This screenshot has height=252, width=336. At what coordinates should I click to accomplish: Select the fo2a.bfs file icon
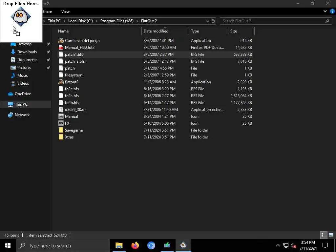61,96
